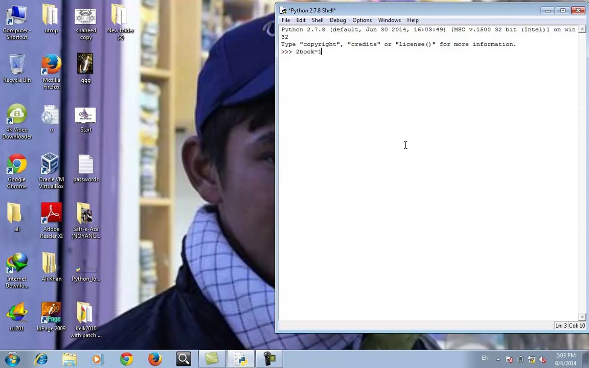Click the scrollbar up arrow in Python Shell
Viewport: 589px width, 368px height.
(582, 29)
